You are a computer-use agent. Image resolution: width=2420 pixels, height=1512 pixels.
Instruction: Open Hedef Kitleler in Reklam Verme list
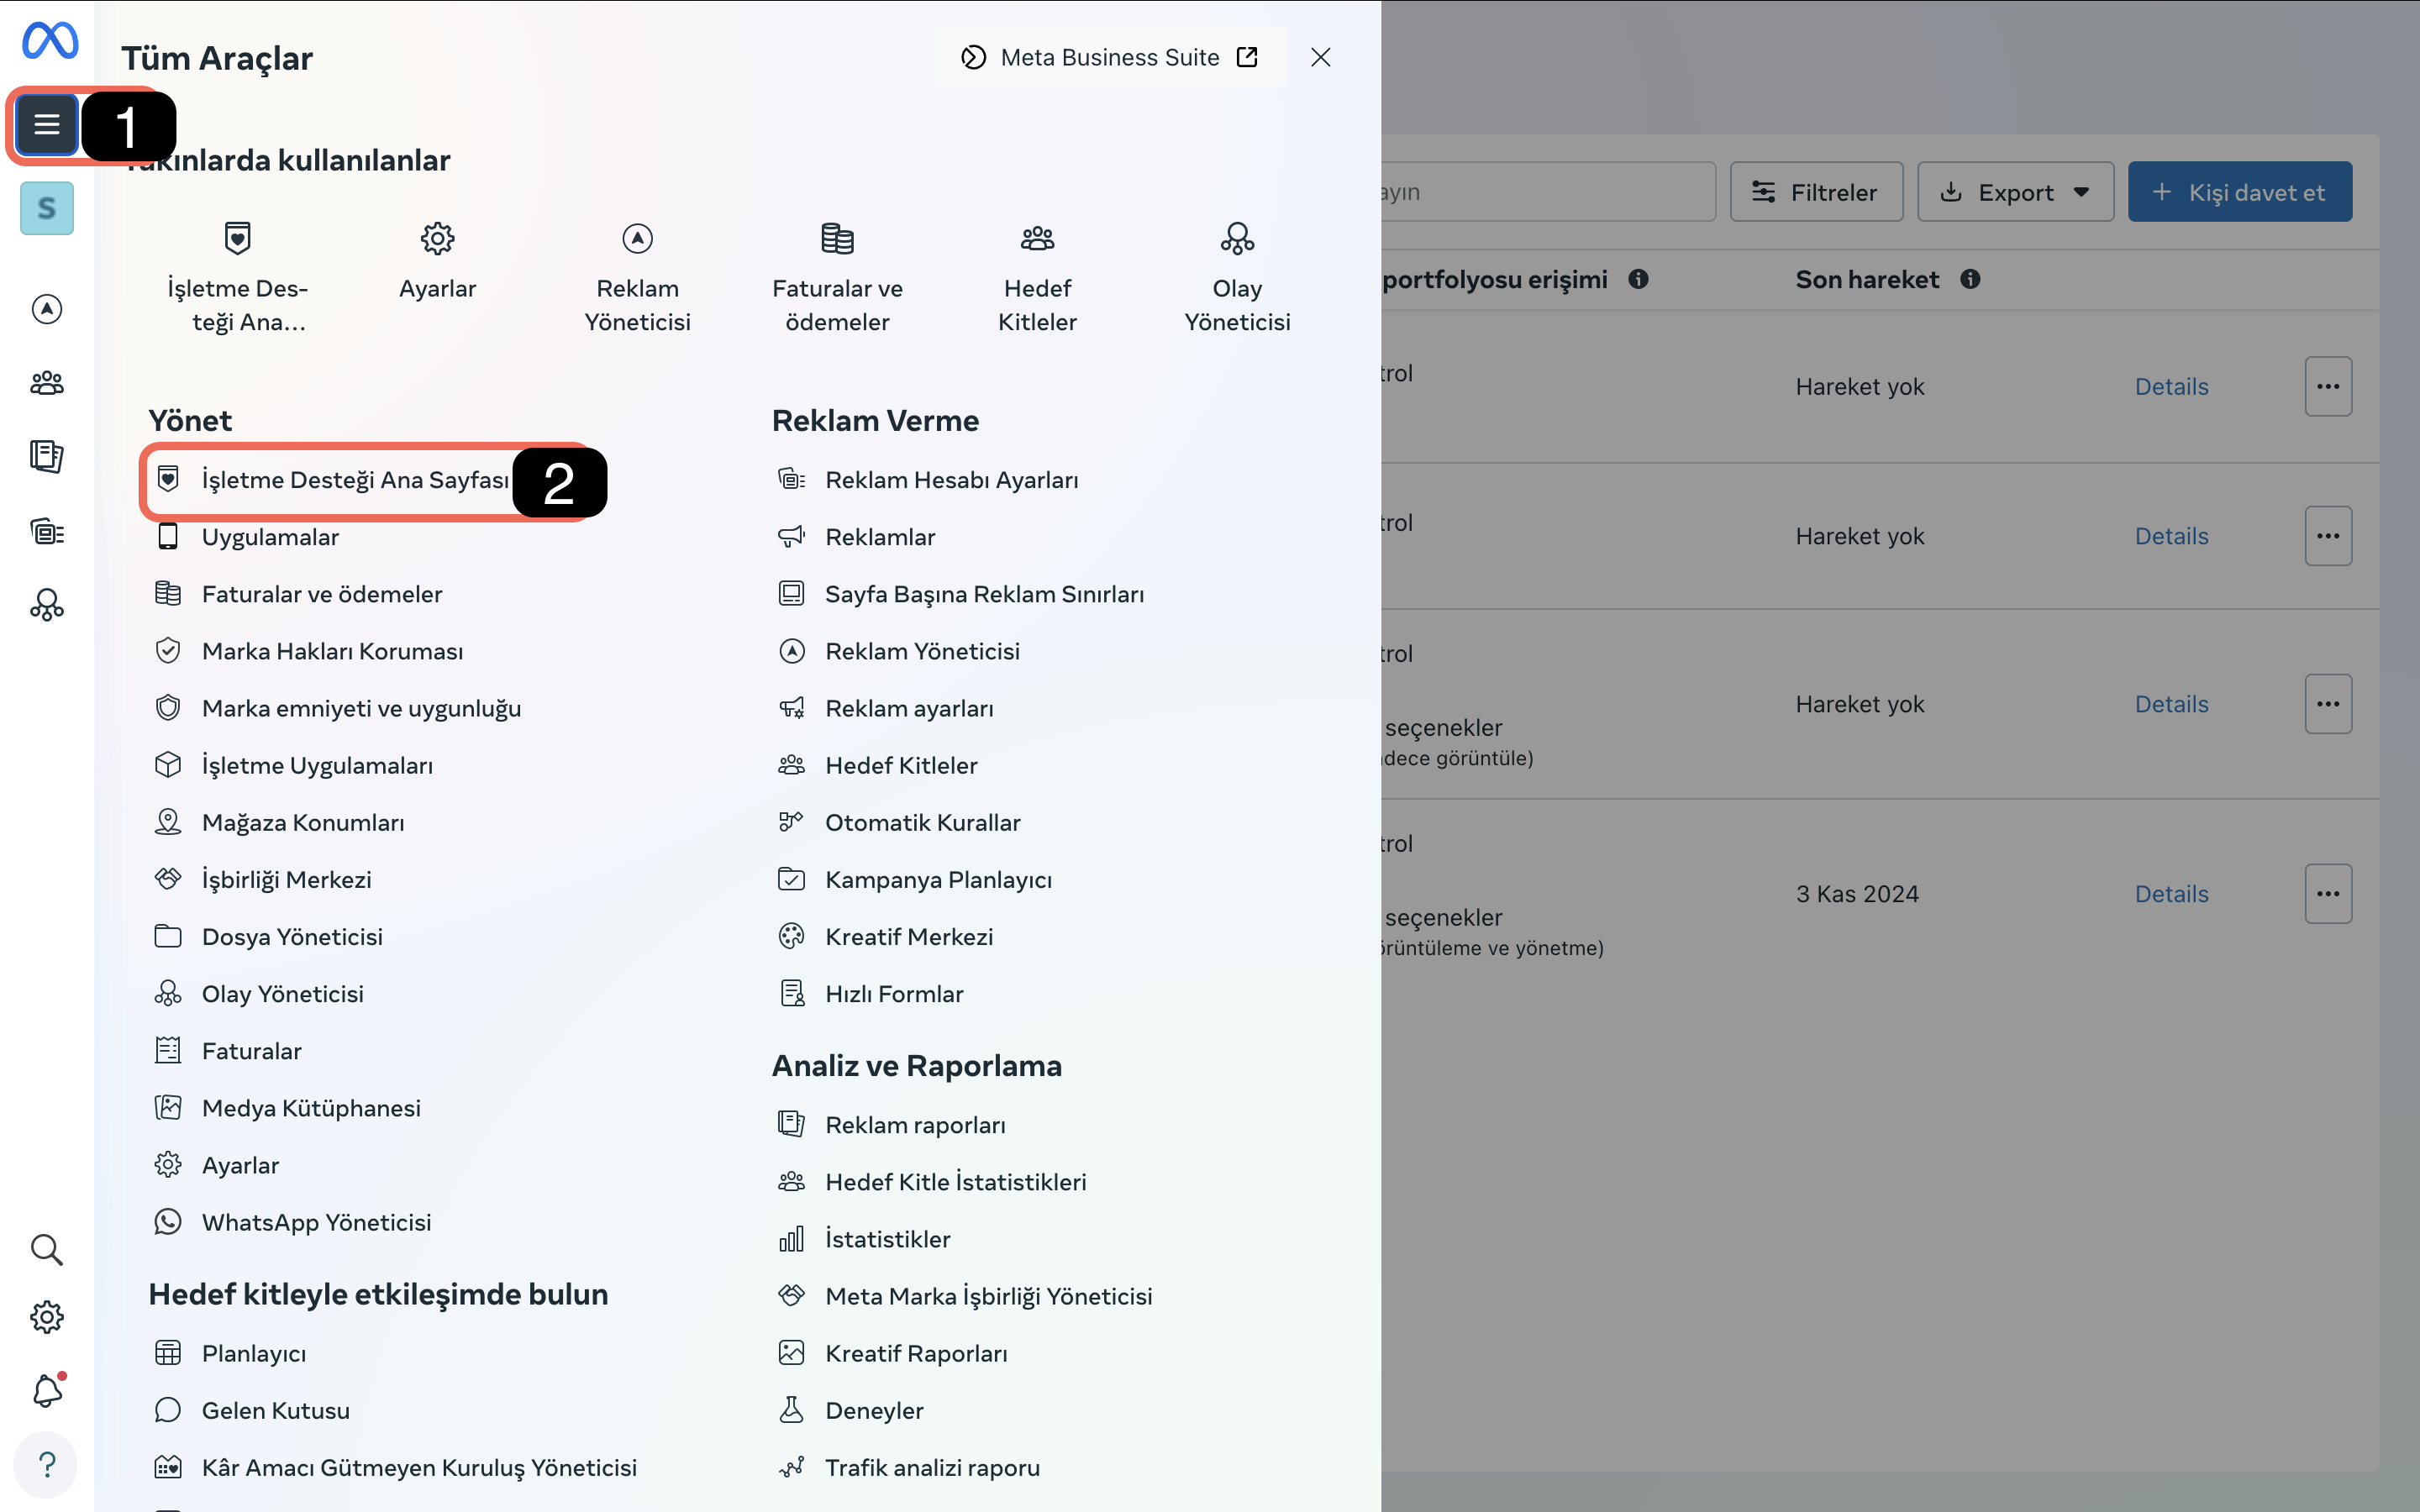879,765
